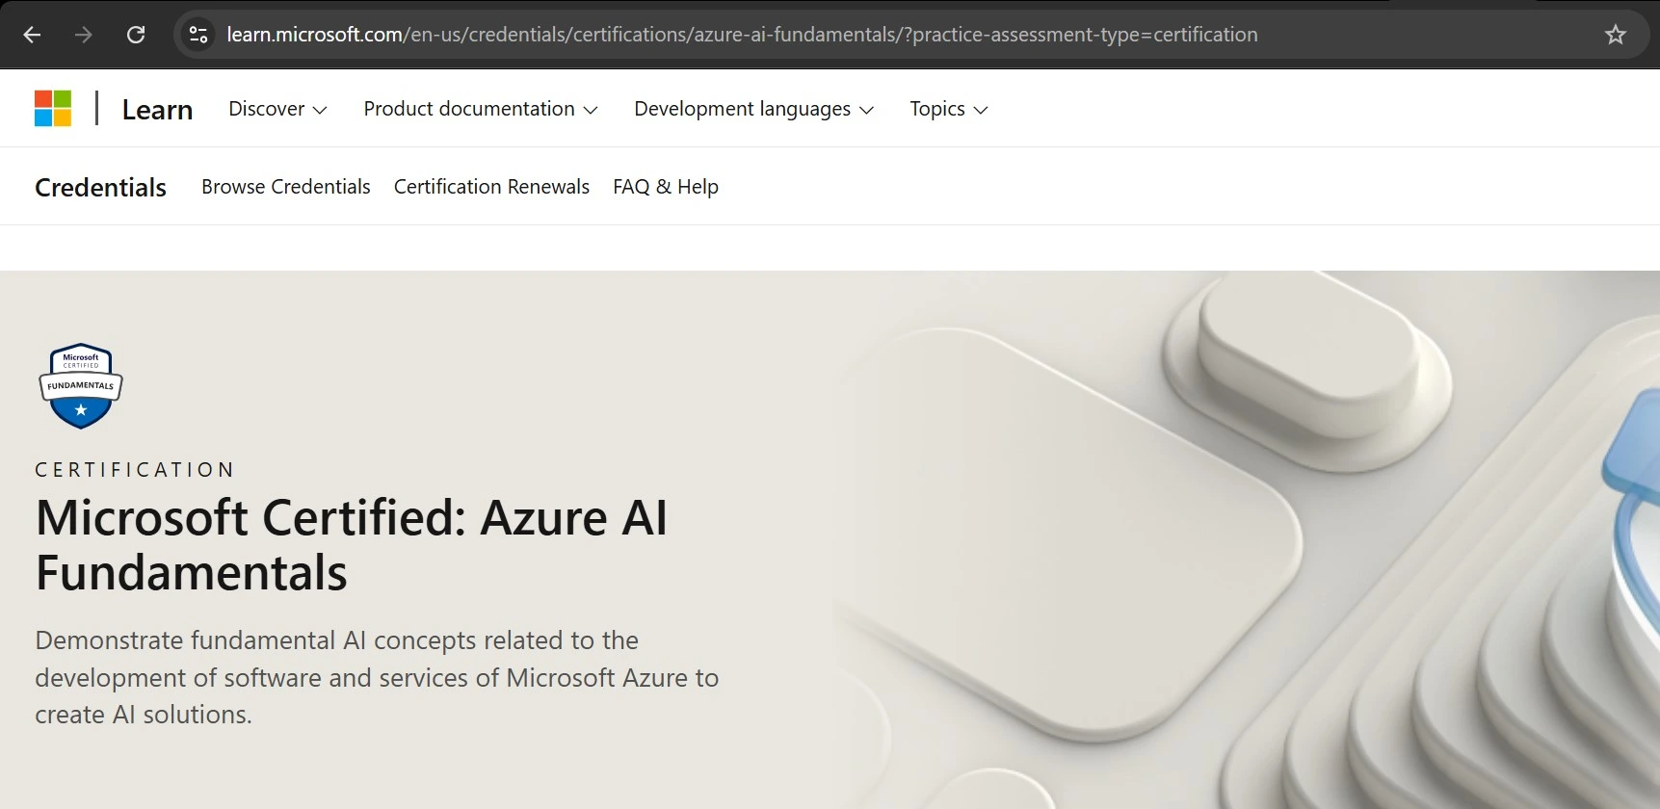Click the CERTIFICATION label text
Viewport: 1660px width, 809px height.
135,470
